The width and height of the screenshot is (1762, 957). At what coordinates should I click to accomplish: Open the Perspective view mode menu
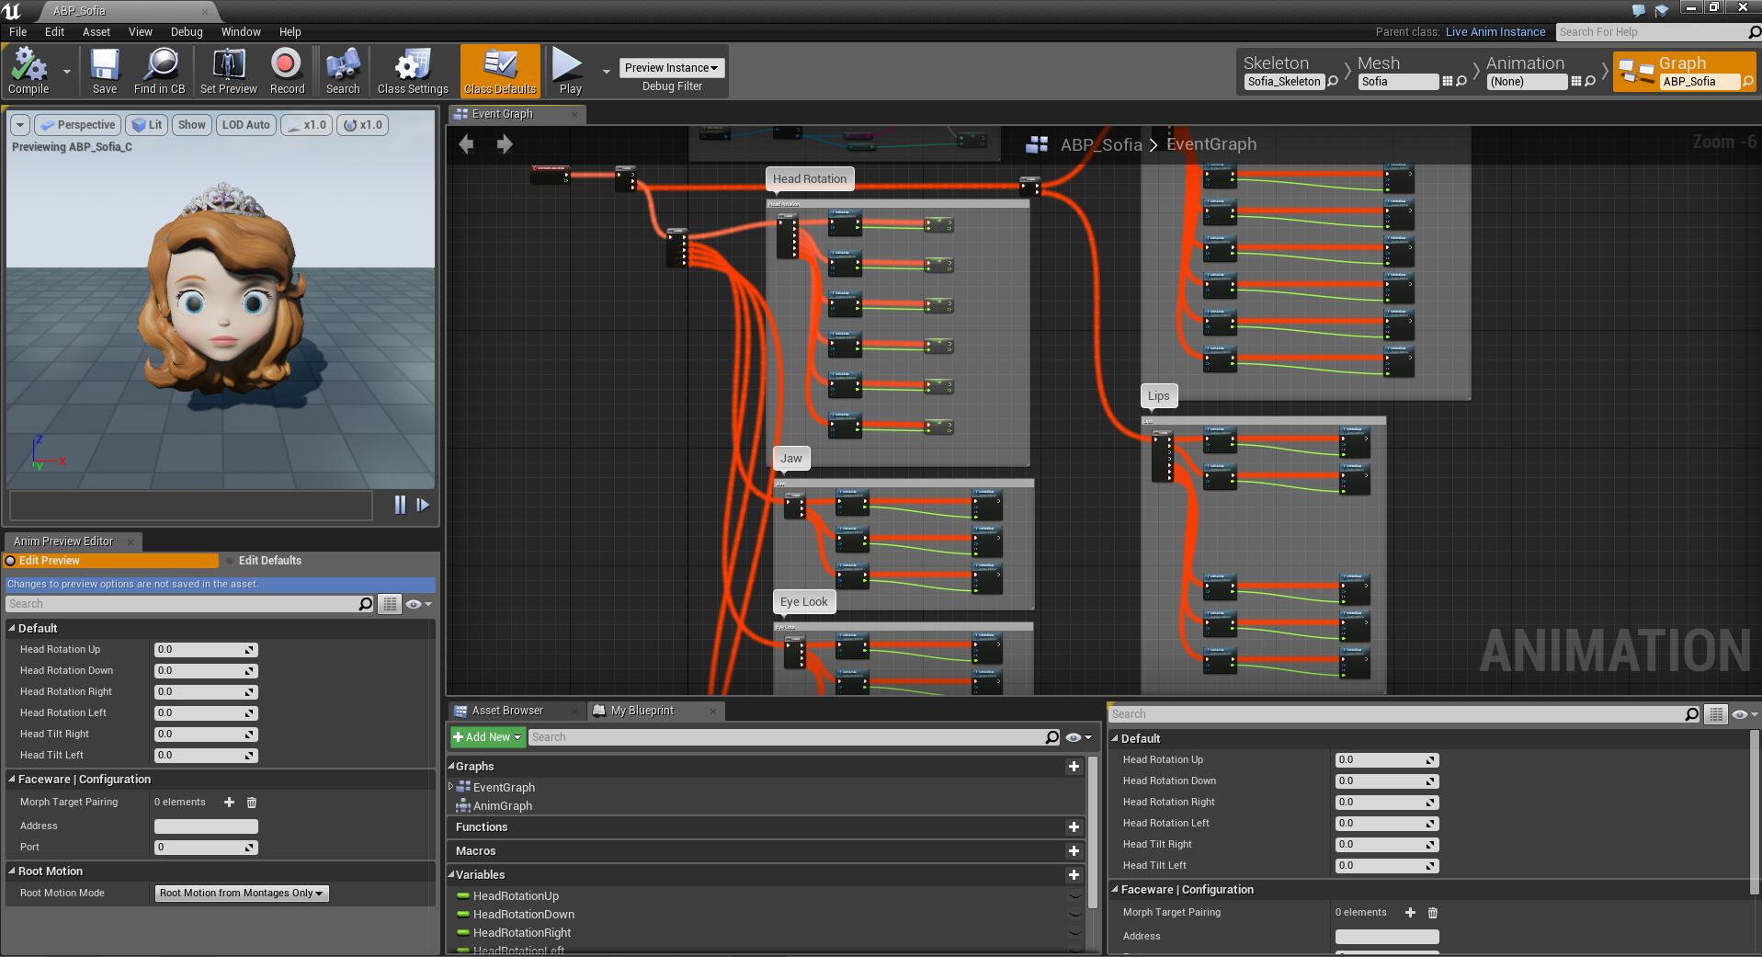[79, 125]
